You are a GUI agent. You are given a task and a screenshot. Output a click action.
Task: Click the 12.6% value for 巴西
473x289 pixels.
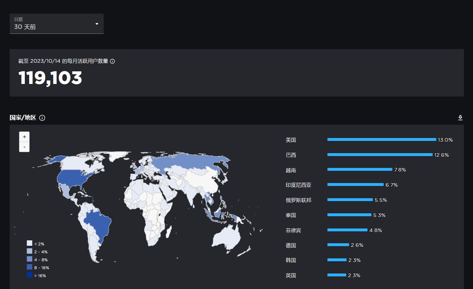tap(442, 155)
